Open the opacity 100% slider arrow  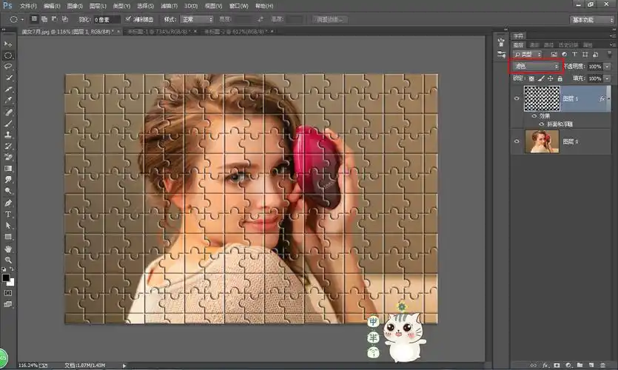coord(607,67)
